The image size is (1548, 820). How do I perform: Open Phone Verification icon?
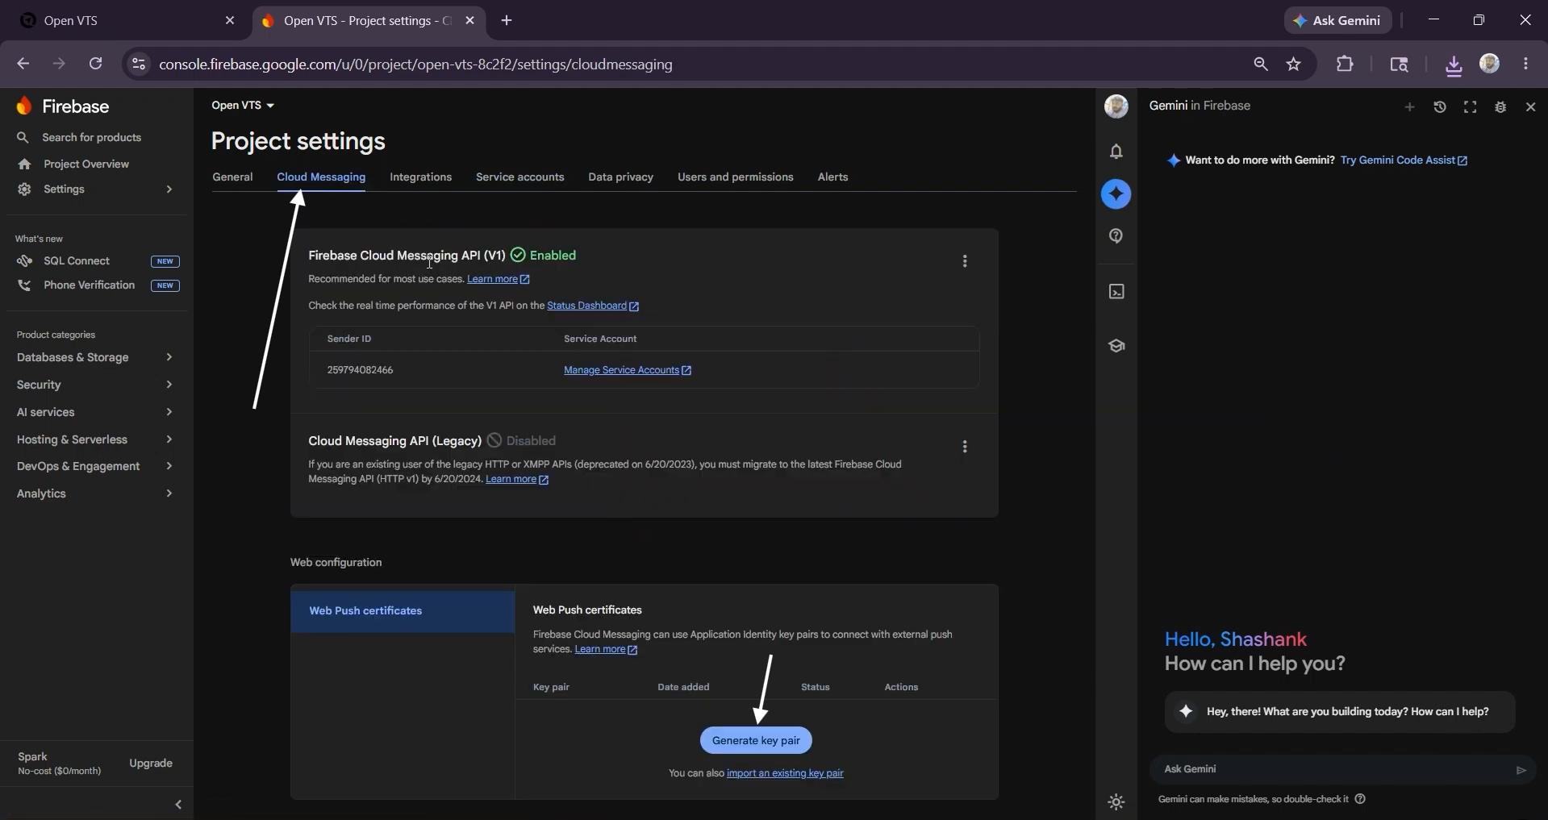tap(24, 285)
